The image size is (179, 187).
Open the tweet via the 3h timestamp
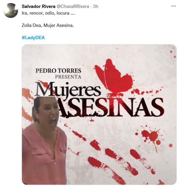[96, 6]
